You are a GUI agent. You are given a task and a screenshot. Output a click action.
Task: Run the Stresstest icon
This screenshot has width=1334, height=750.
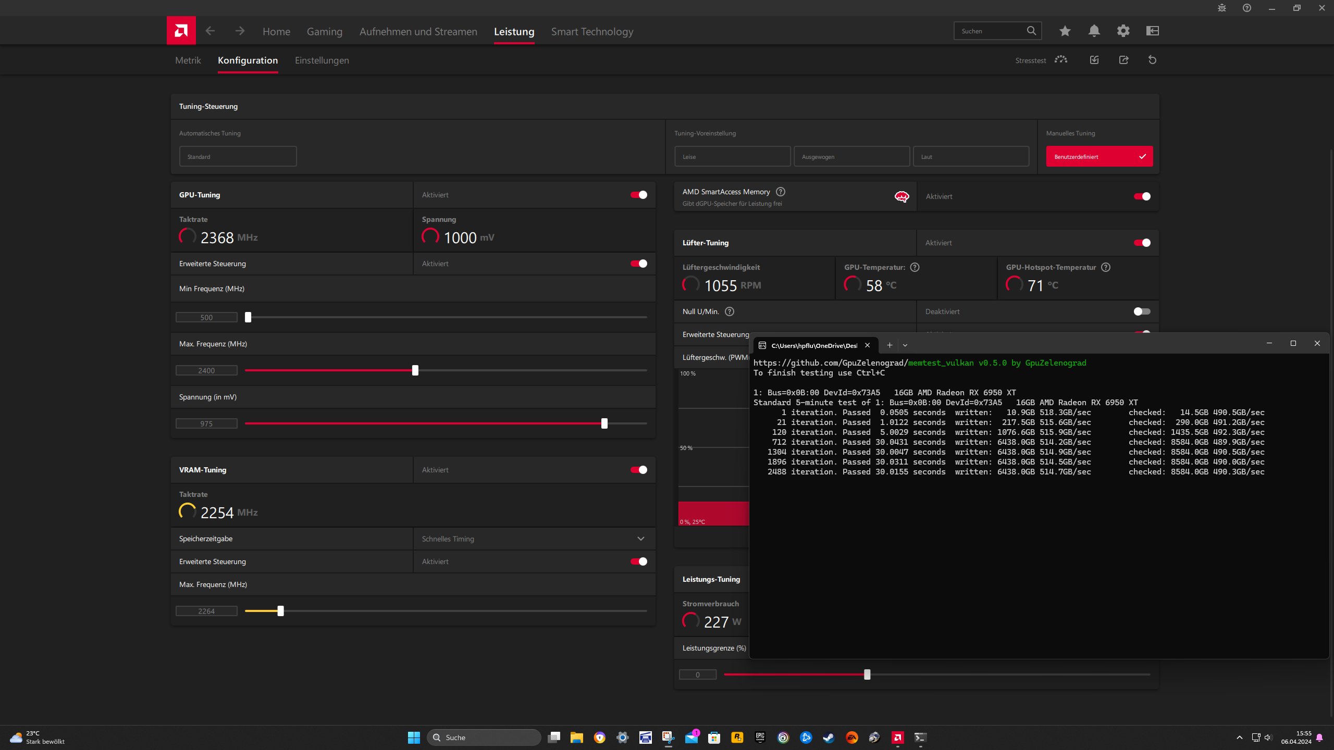point(1060,60)
